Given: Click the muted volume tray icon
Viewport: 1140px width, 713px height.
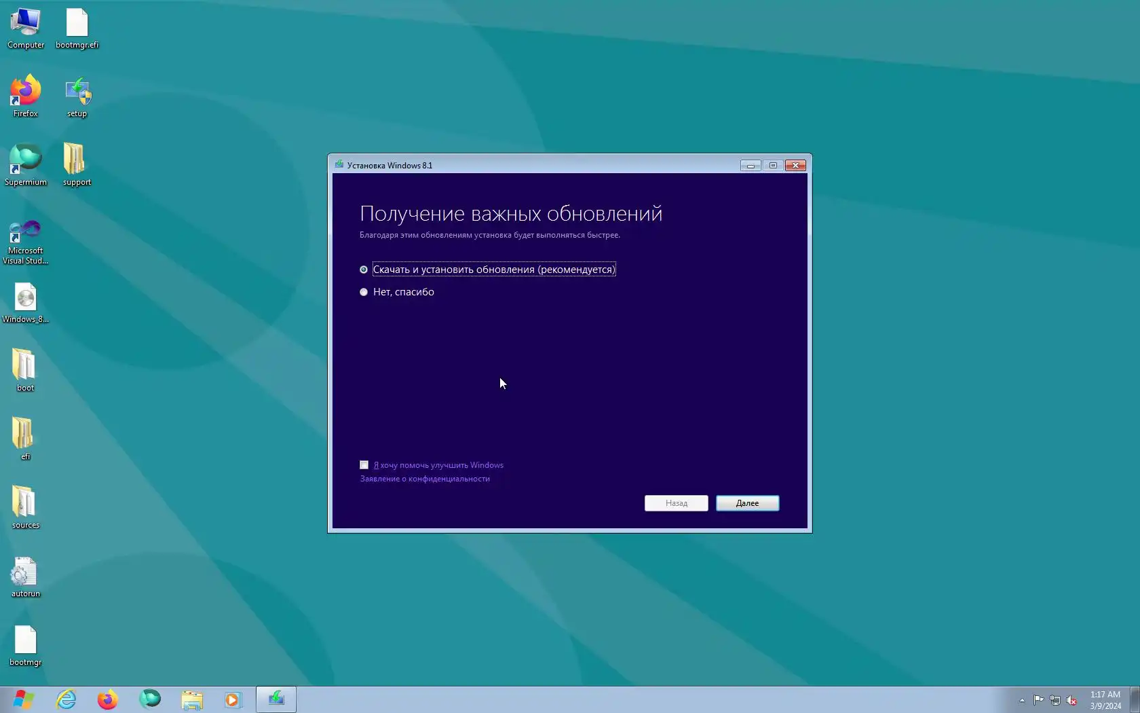Looking at the screenshot, I should pos(1071,700).
